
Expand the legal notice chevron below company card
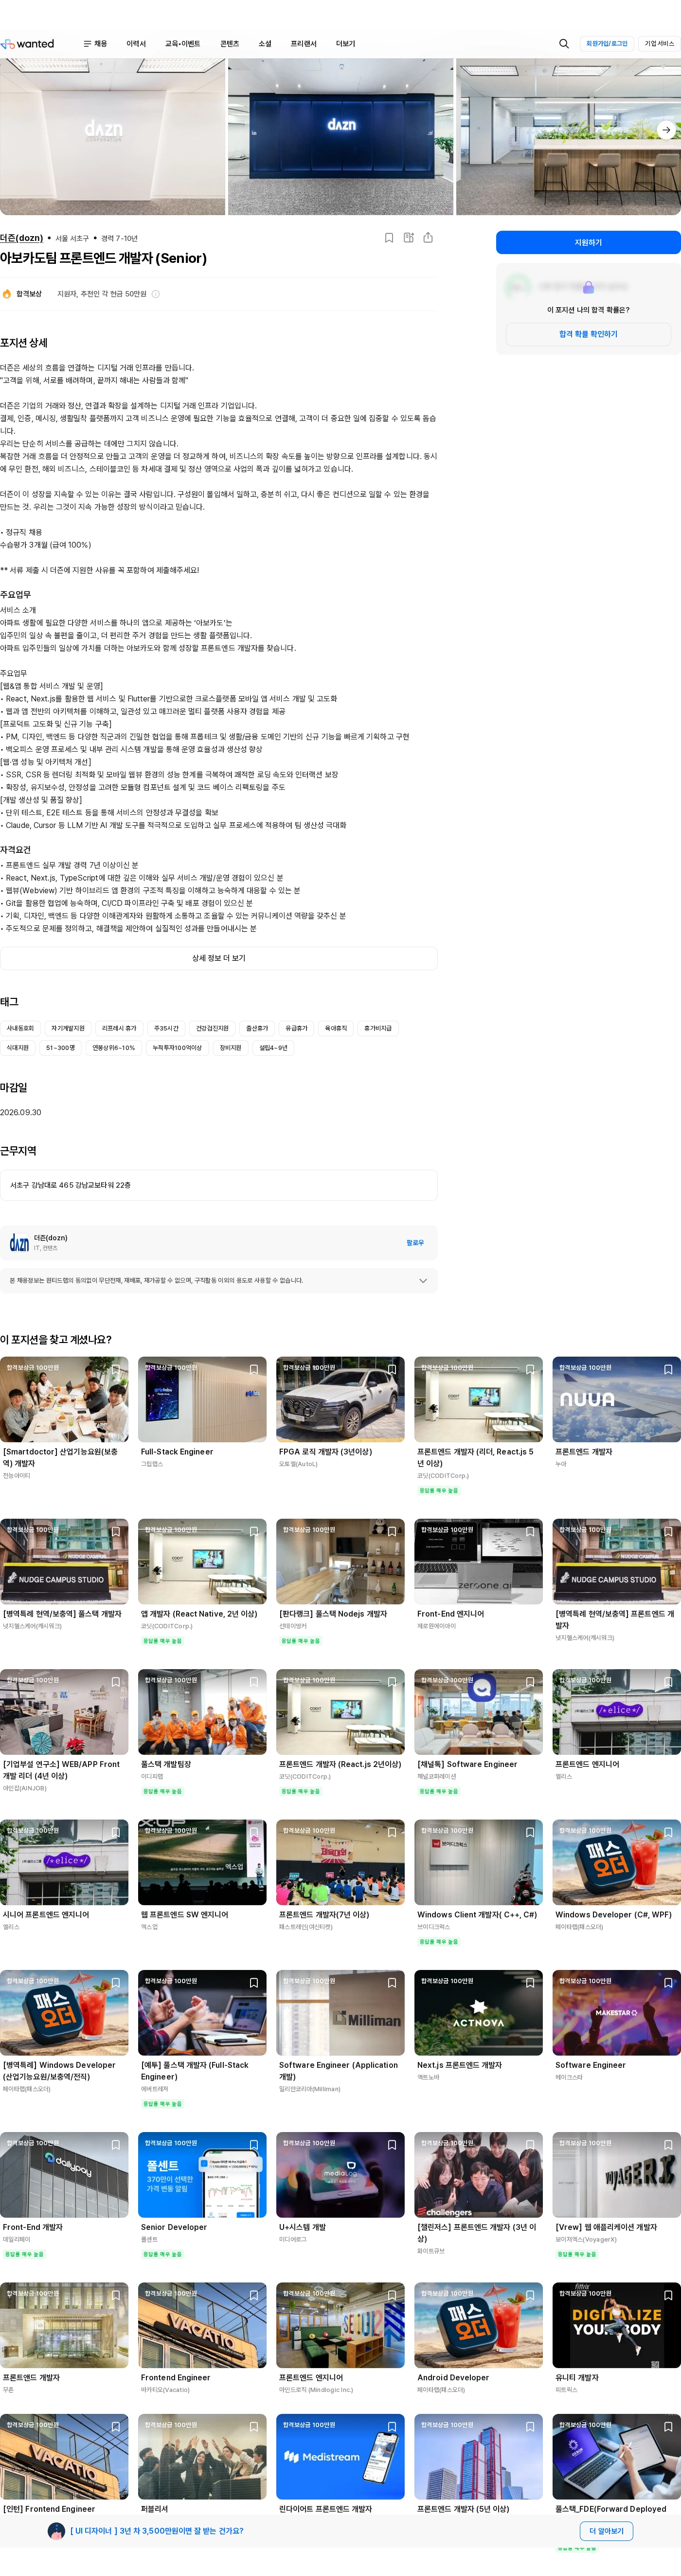[423, 1280]
